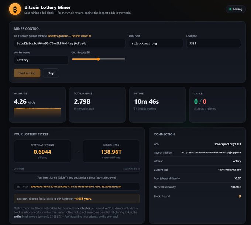Image resolution: width=251 pixels, height=225 pixels.
Task: Click the Worker name input field
Action: pyautogui.click(x=41, y=60)
